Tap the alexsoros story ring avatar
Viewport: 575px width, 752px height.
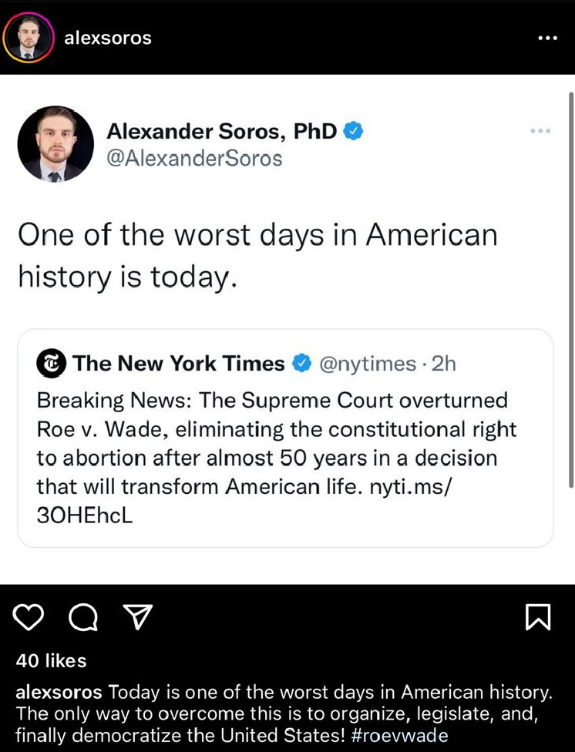[x=29, y=38]
